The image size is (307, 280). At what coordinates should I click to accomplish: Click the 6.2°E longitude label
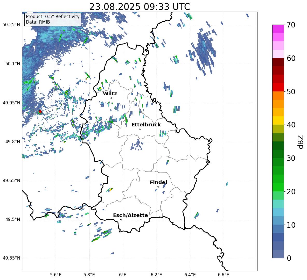tap(156, 275)
